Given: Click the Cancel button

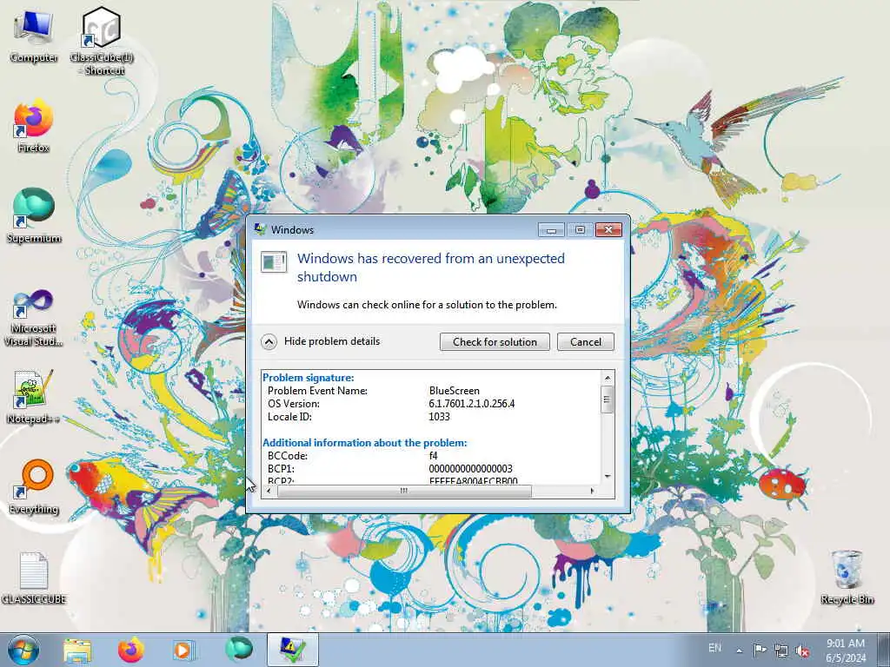Looking at the screenshot, I should (586, 342).
